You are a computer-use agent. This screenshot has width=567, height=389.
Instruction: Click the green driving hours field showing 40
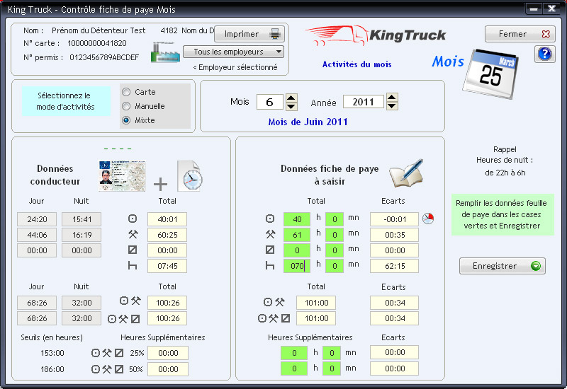pos(297,219)
